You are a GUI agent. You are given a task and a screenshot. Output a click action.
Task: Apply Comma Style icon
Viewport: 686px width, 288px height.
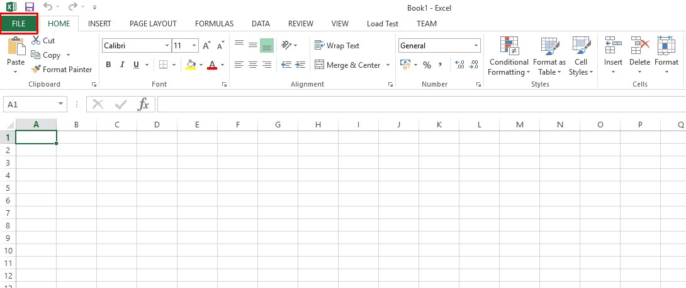point(440,65)
